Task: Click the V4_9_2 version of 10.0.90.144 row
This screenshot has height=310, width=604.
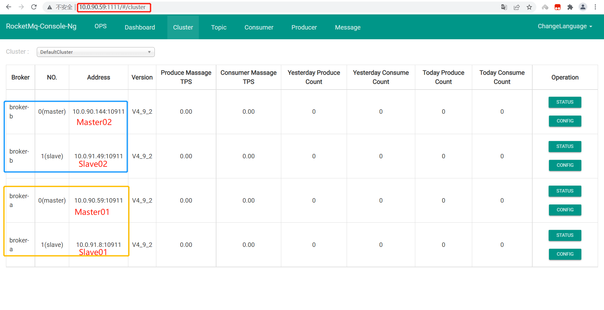Action: (142, 111)
